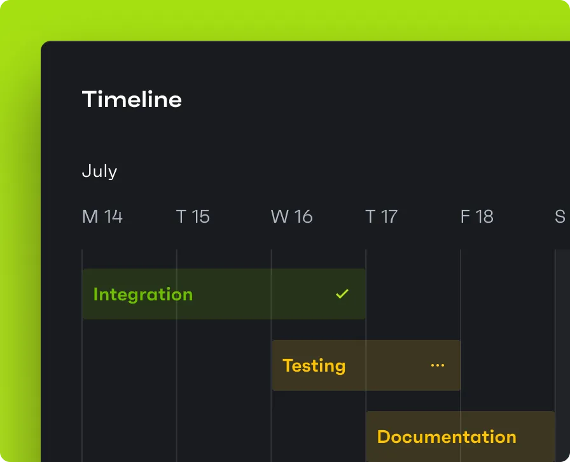
Task: Open the July month selector
Action: [x=99, y=171]
